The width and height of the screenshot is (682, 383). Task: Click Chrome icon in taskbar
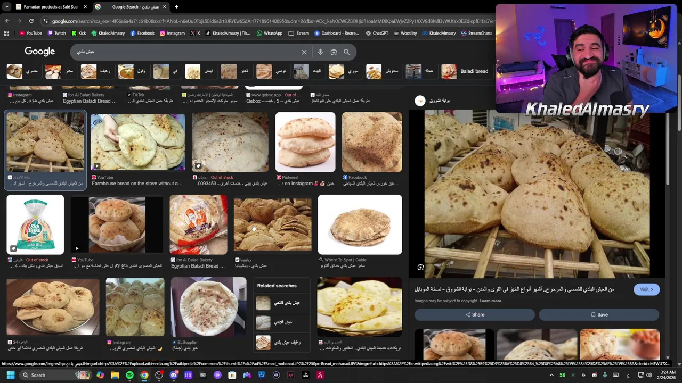(x=144, y=375)
